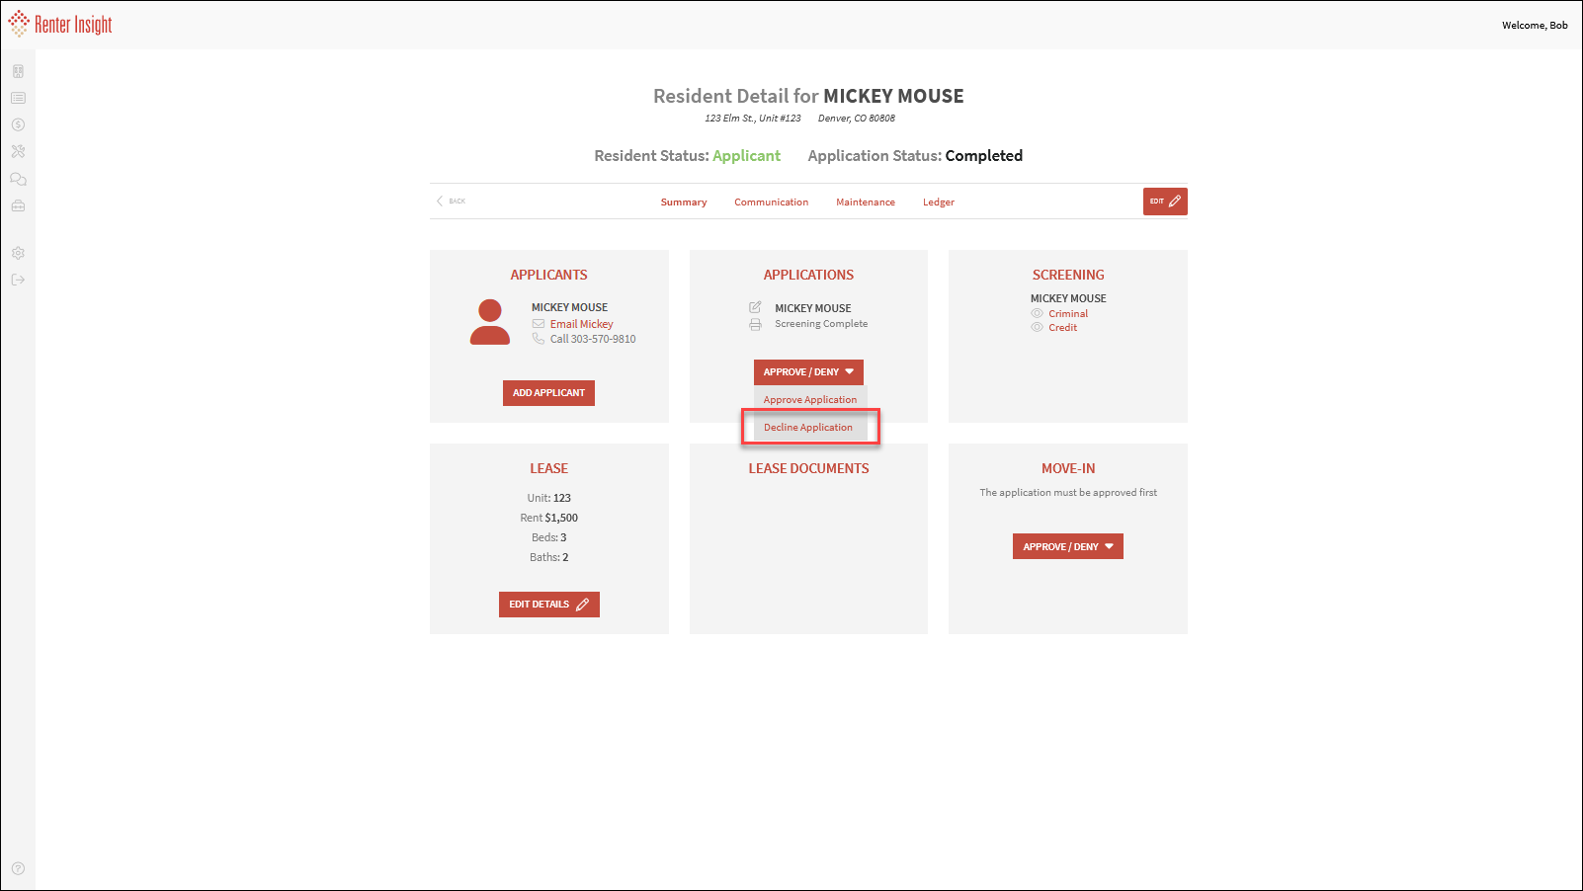This screenshot has width=1583, height=891.
Task: Switch to the Ledger tab
Action: coord(939,202)
